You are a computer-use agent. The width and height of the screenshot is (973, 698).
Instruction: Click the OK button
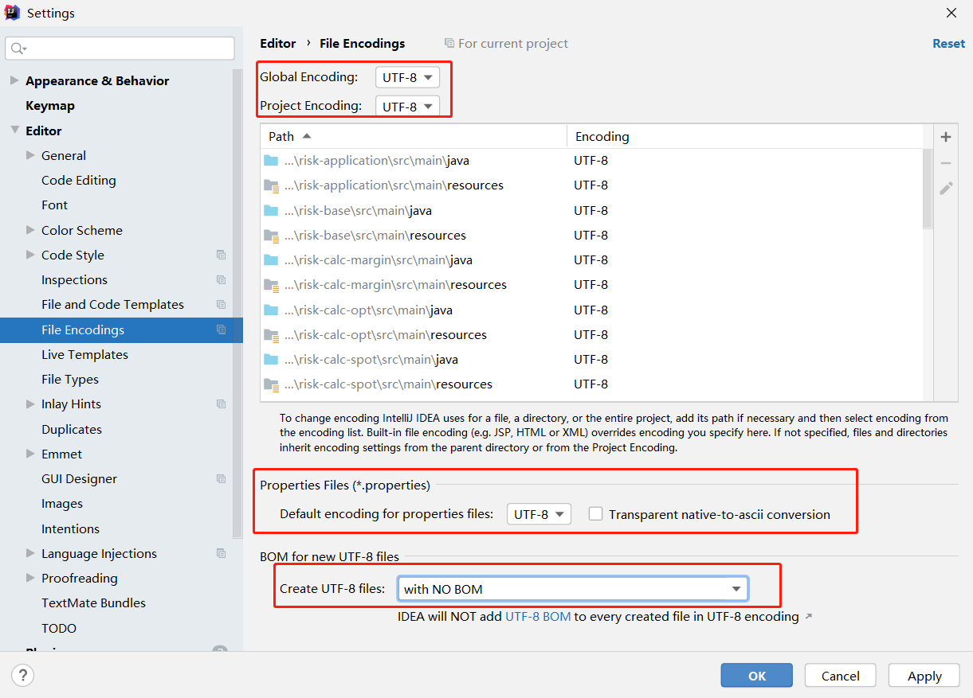coord(757,676)
